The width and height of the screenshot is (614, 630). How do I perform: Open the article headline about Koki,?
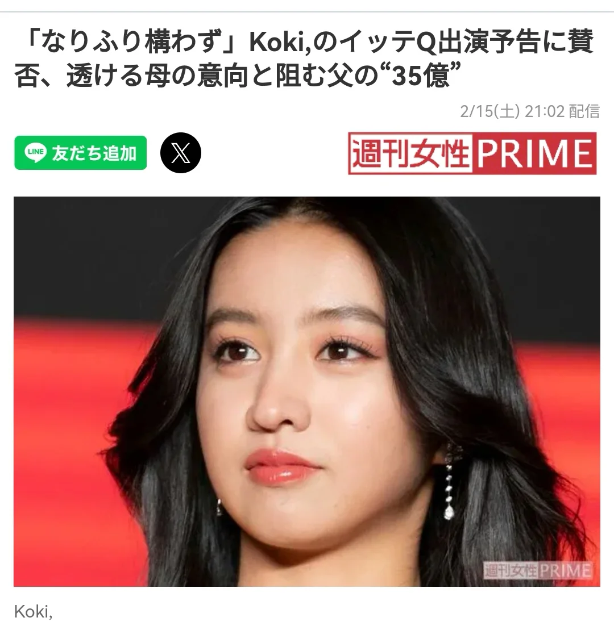click(304, 59)
